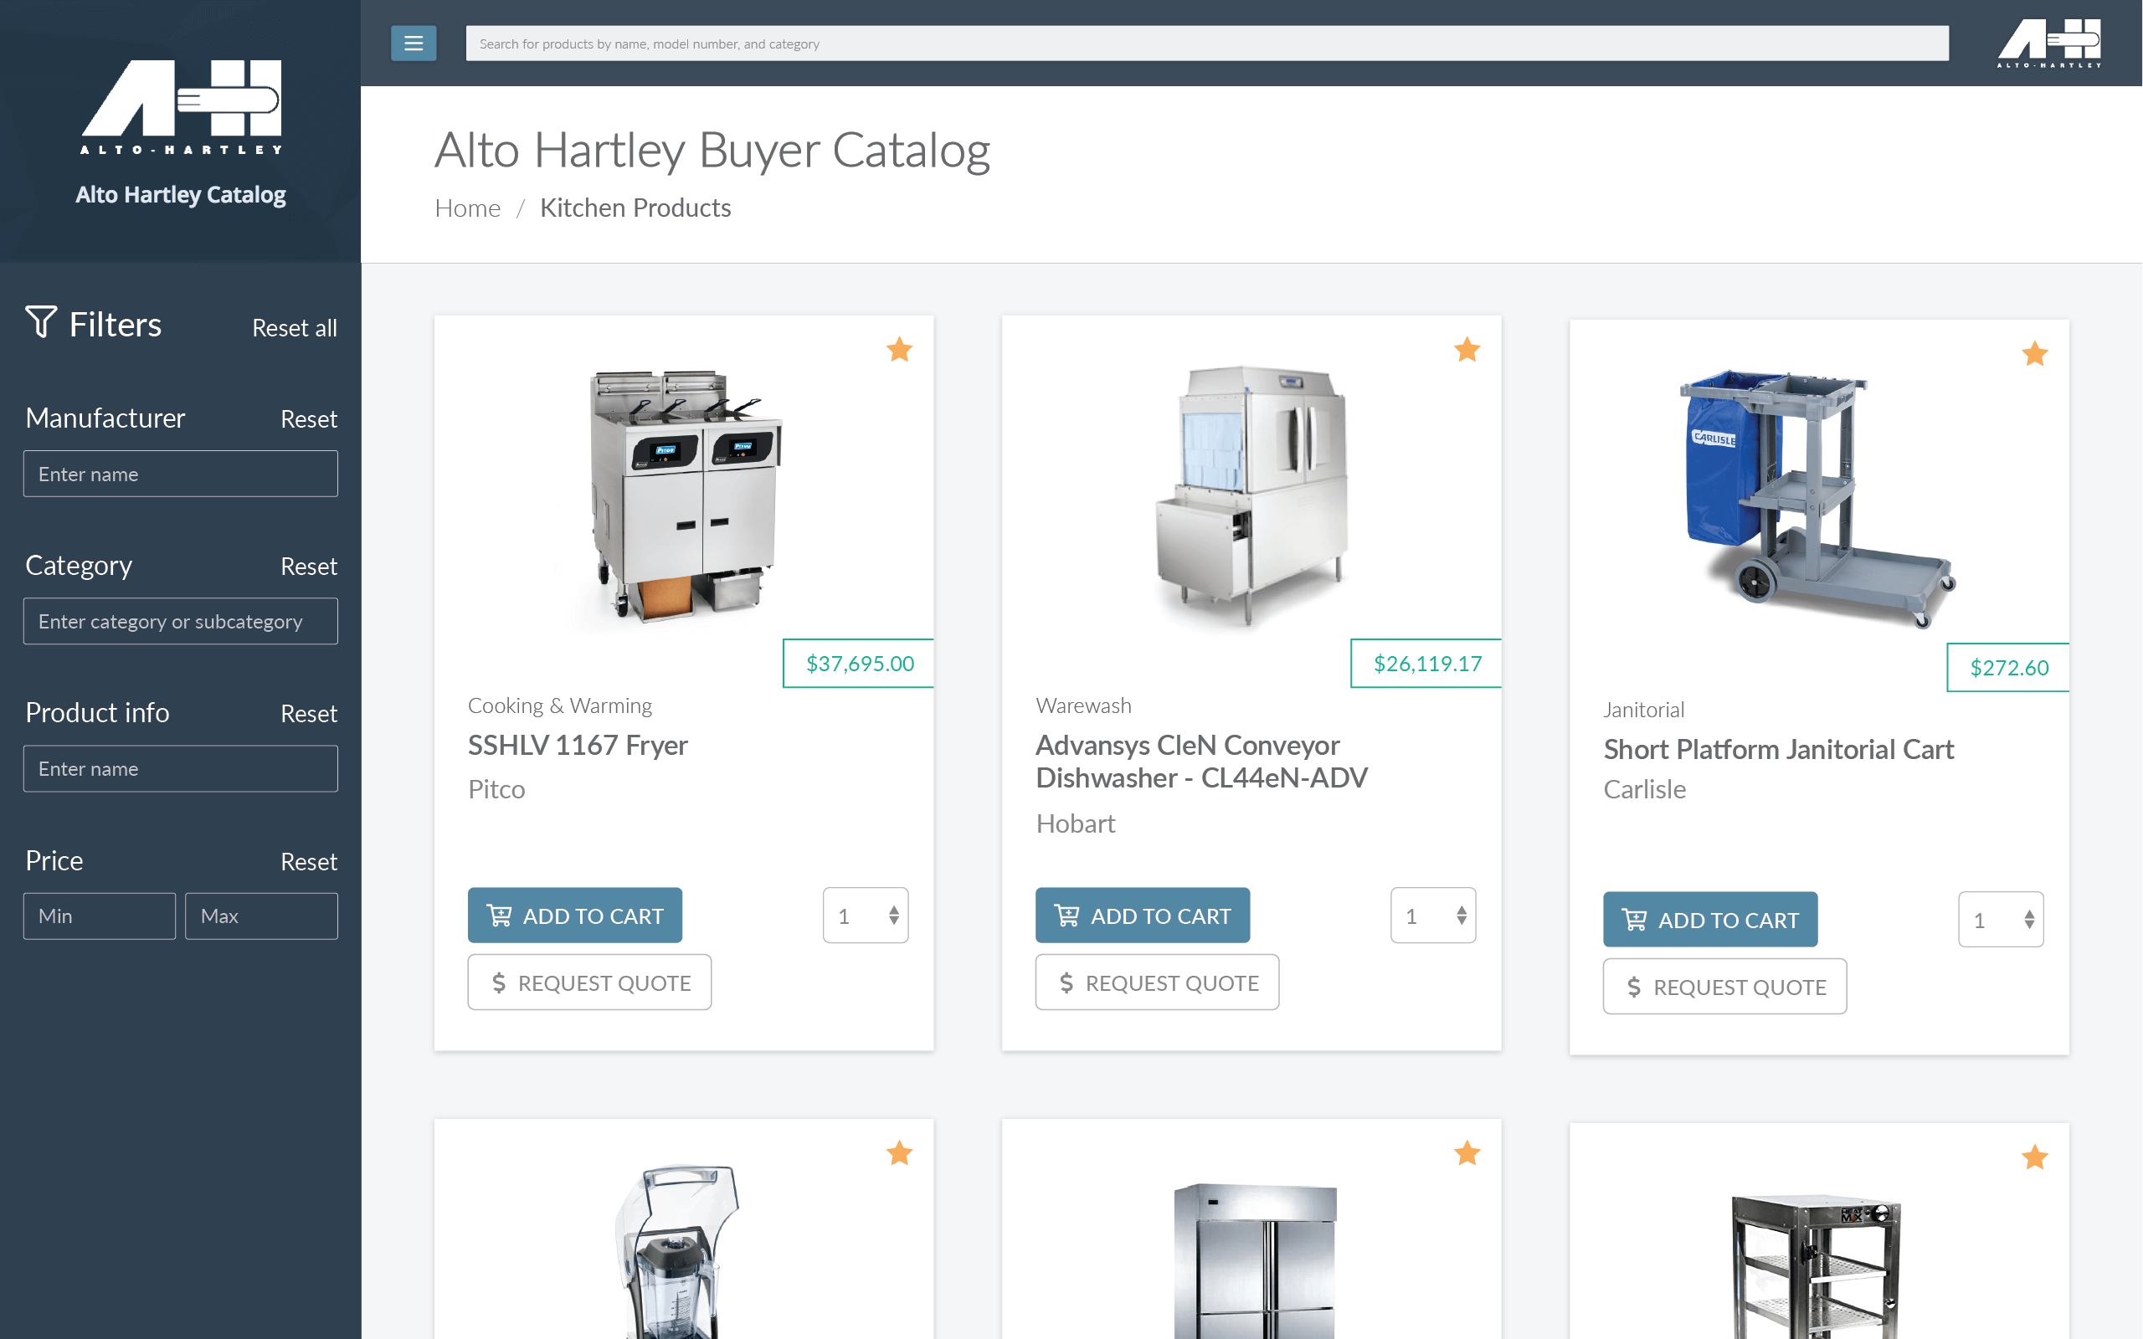This screenshot has height=1339, width=2143.
Task: Unfavorite the Advansys CleN Conveyor Dishwasher
Action: tap(1467, 349)
